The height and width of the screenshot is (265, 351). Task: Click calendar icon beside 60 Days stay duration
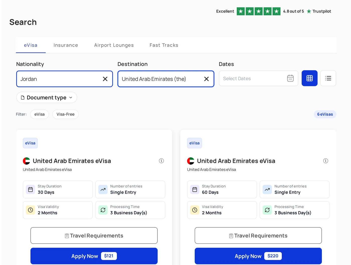[x=195, y=190]
